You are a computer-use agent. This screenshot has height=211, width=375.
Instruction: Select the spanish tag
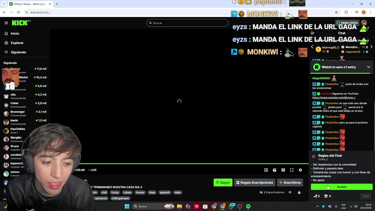[165, 193]
